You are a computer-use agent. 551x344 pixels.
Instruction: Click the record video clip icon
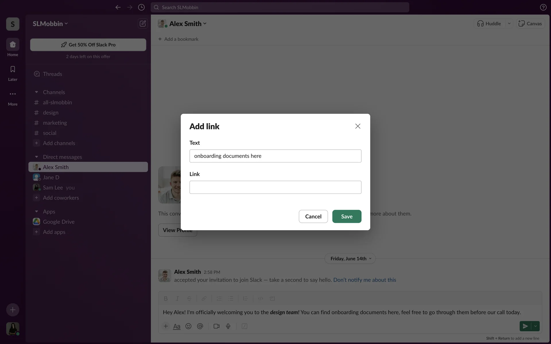coord(216,326)
